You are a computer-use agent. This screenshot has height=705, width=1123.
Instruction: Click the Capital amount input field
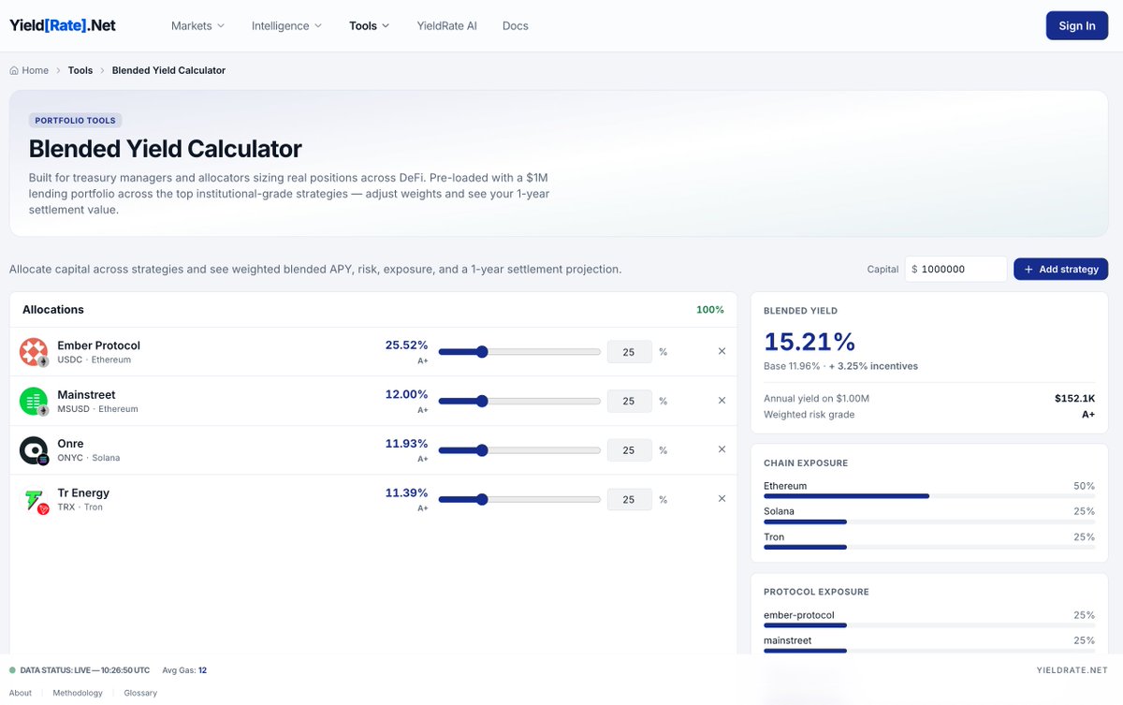pos(955,269)
